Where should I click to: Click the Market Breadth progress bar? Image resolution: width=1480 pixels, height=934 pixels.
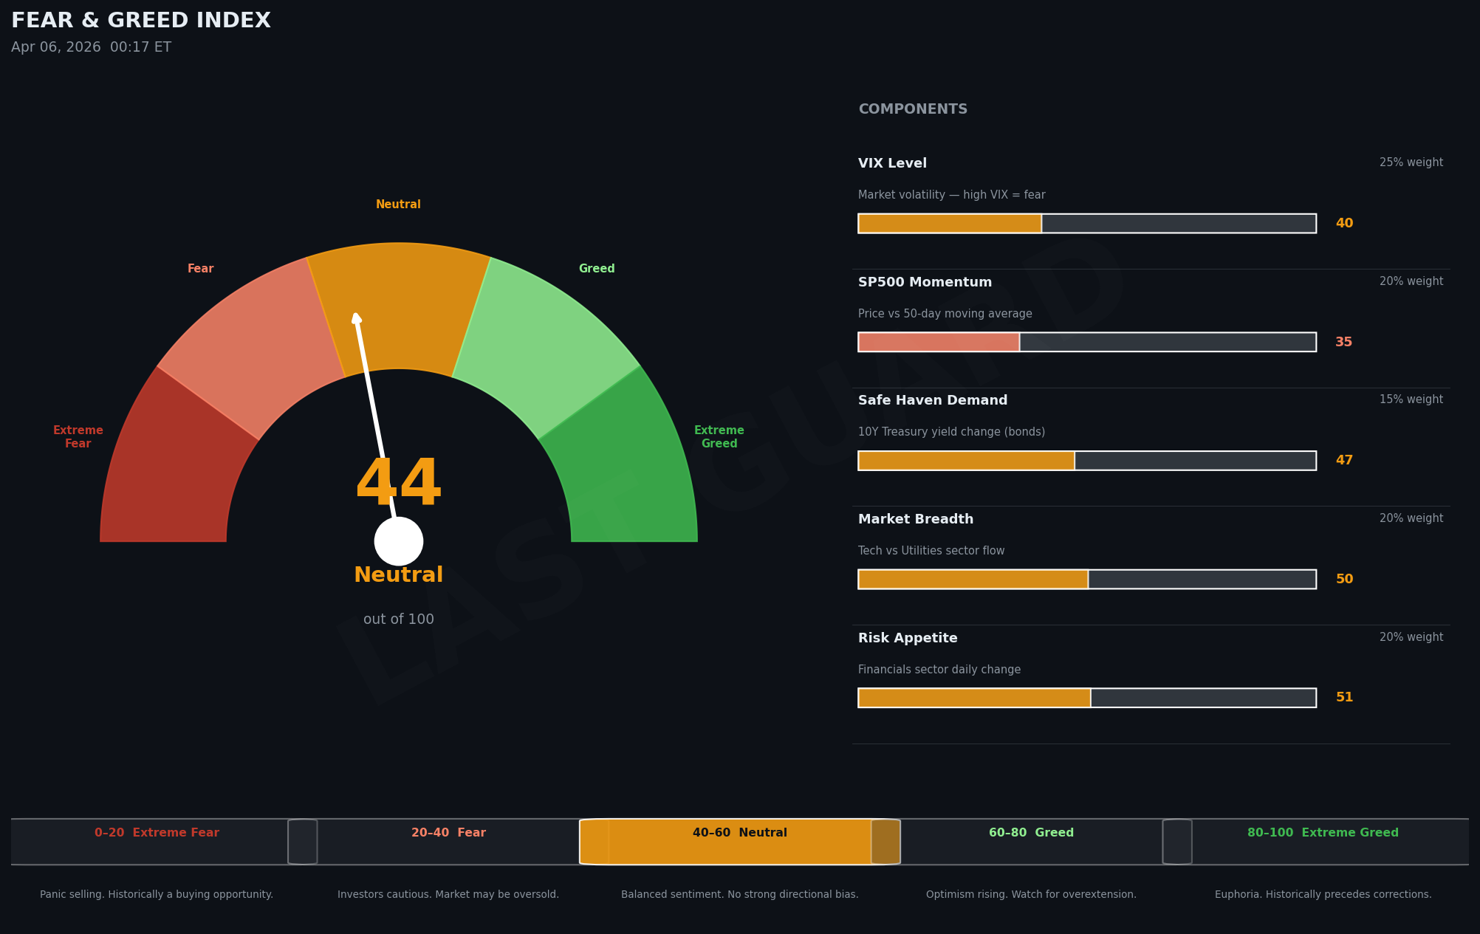pyautogui.click(x=1087, y=579)
